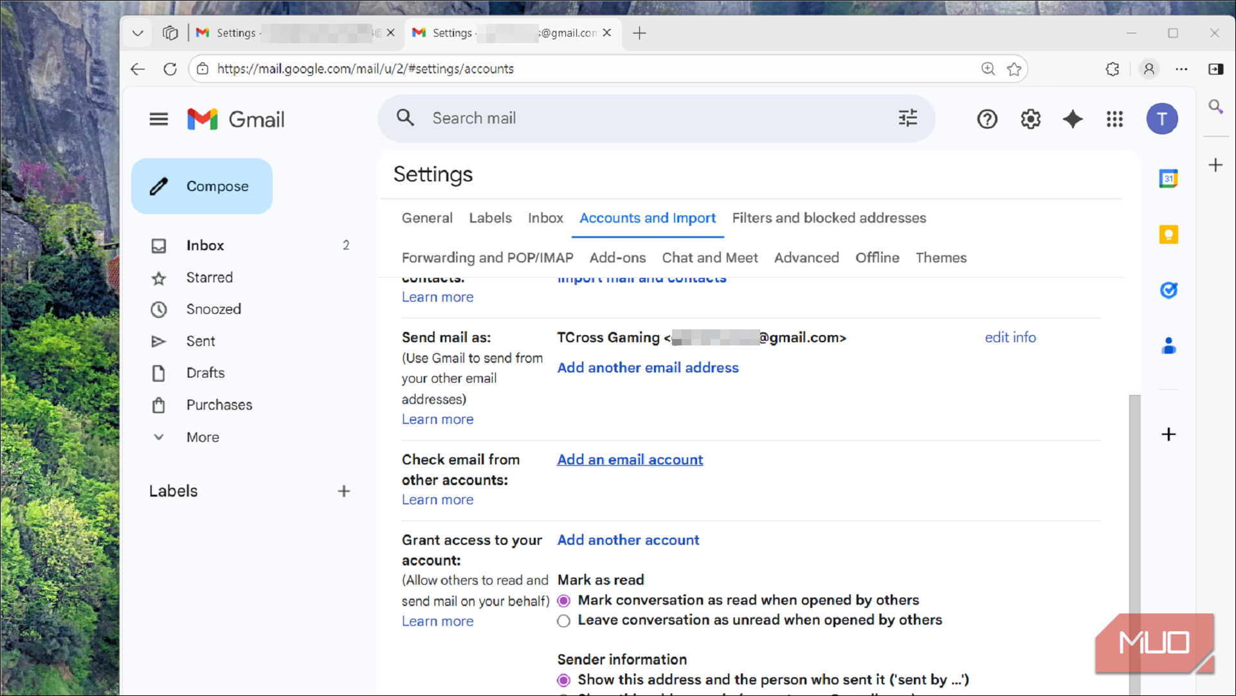
Task: Open the Google apps grid
Action: (x=1114, y=119)
